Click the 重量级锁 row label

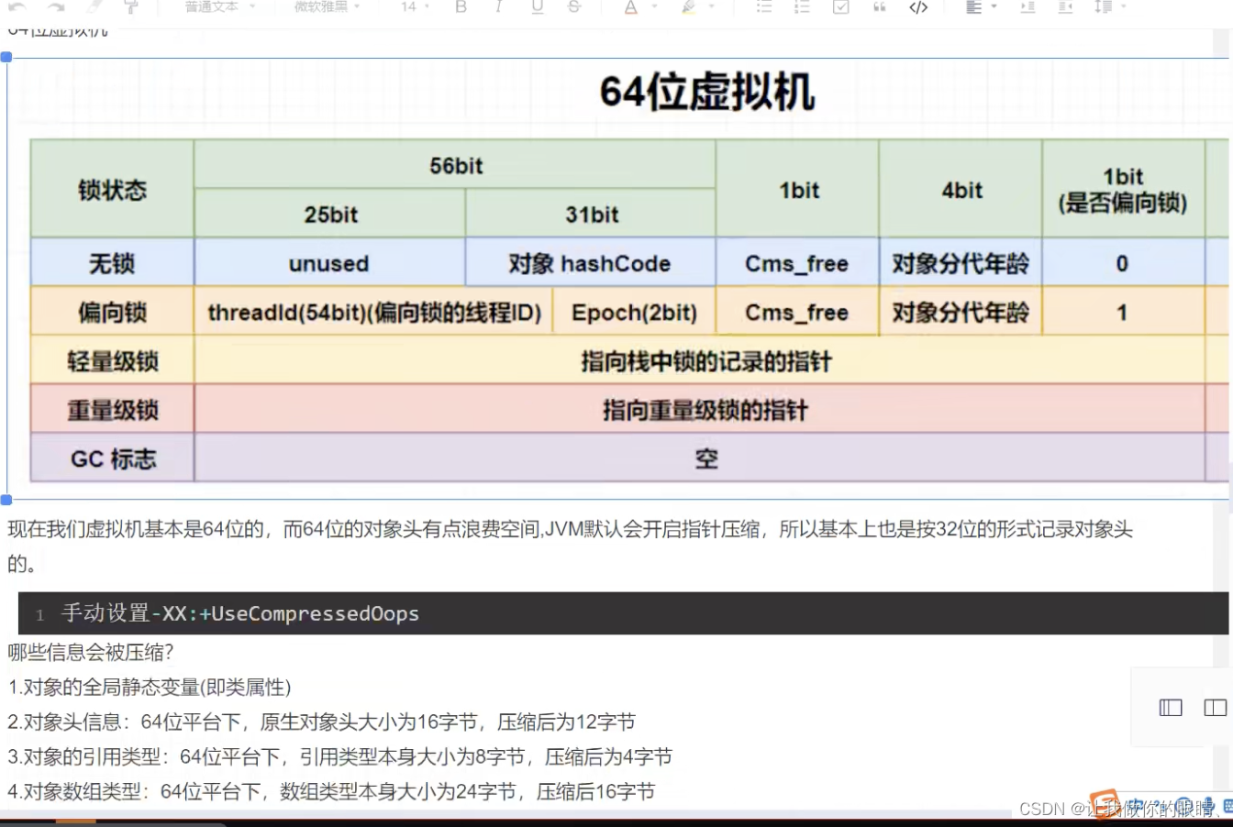pyautogui.click(x=112, y=410)
